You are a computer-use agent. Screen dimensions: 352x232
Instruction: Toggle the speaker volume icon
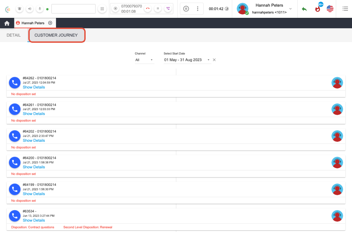pos(30,9)
